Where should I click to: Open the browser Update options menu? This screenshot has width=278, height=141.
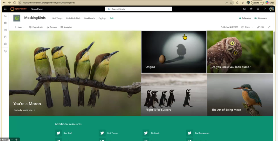point(257,3)
